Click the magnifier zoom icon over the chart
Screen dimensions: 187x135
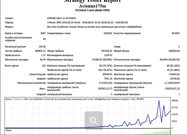pyautogui.click(x=94, y=121)
